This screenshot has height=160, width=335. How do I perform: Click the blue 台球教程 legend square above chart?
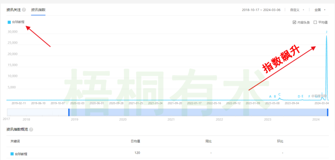(x=9, y=22)
